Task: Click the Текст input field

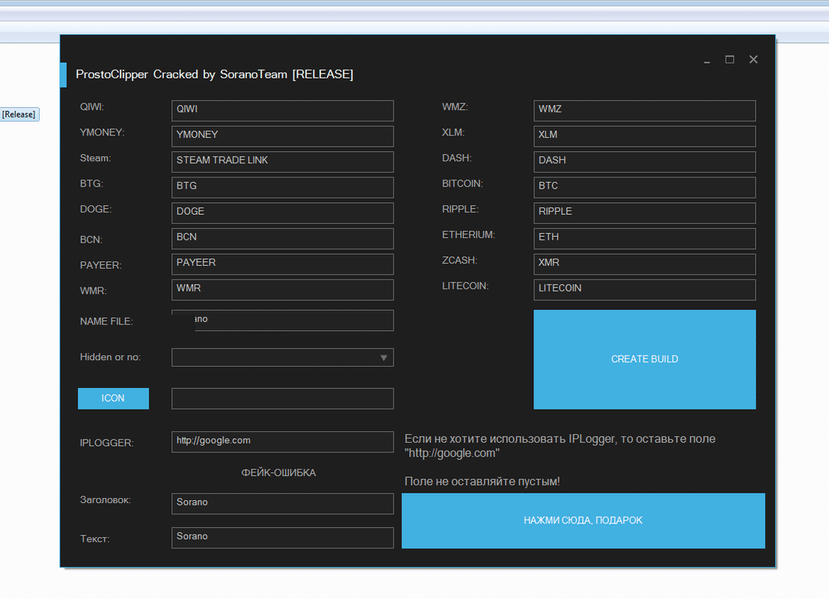Action: 282,538
